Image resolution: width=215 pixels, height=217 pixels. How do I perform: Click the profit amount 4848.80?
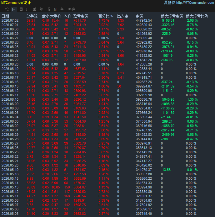[x=80, y=135]
